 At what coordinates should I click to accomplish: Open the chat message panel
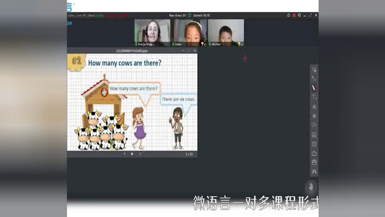[x=314, y=144]
